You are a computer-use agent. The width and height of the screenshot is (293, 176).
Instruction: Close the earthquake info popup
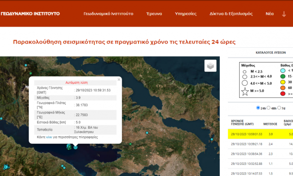(x=119, y=79)
